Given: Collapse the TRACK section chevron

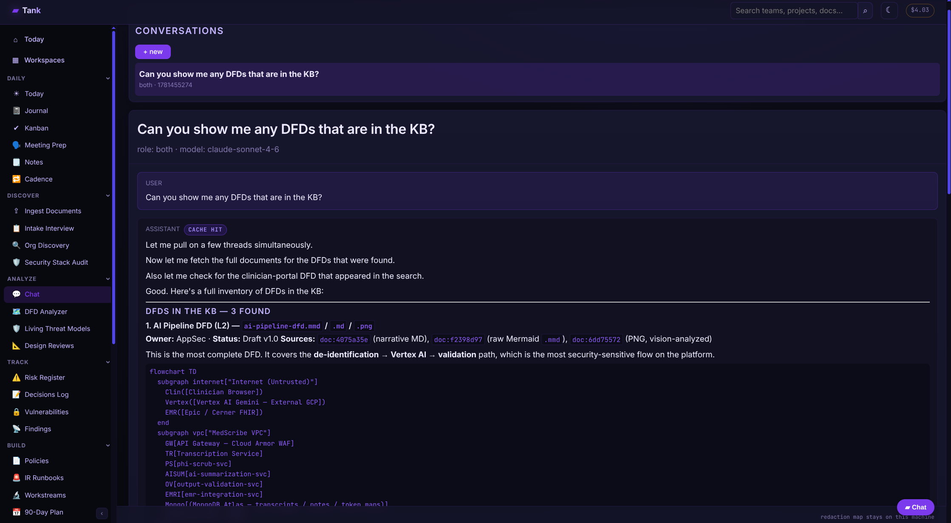Looking at the screenshot, I should pos(108,362).
